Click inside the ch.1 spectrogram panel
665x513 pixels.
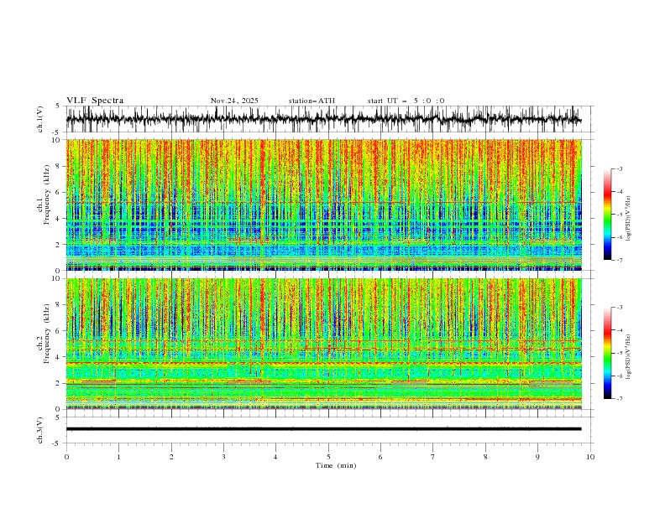point(323,205)
